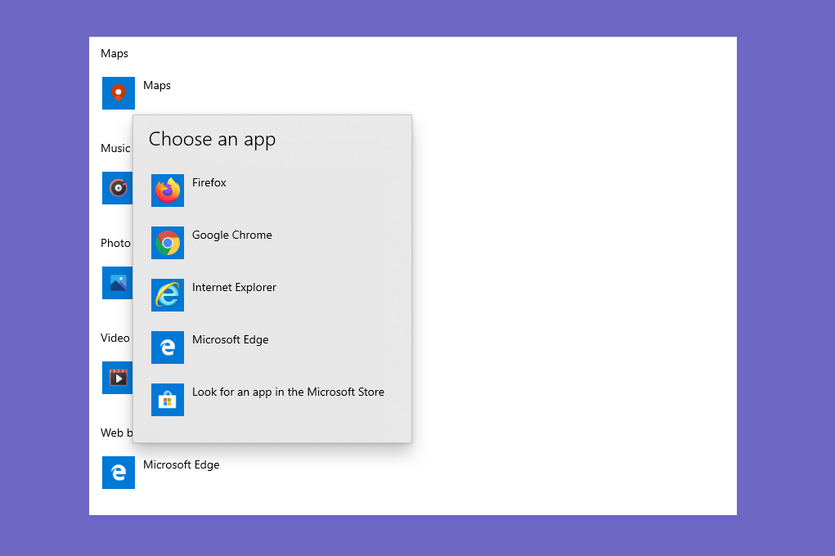Choose the Google Chrome icon
The image size is (835, 556).
pyautogui.click(x=167, y=243)
